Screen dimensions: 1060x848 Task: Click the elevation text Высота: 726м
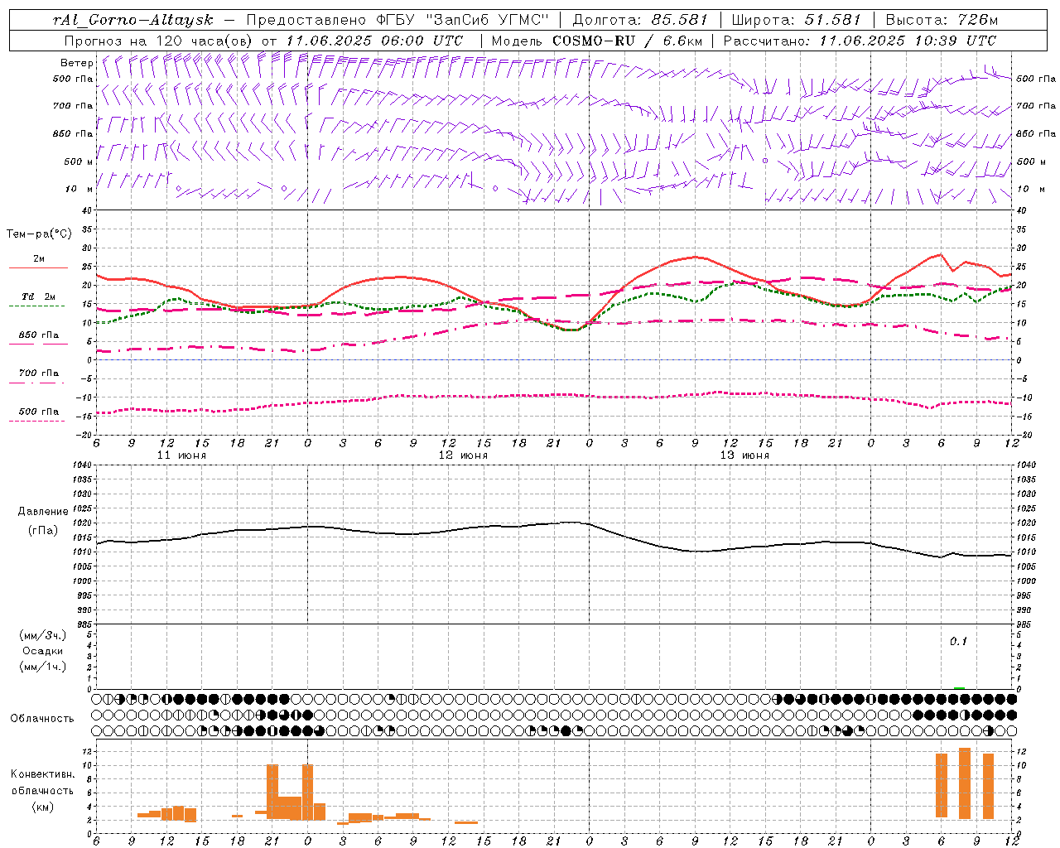point(942,20)
